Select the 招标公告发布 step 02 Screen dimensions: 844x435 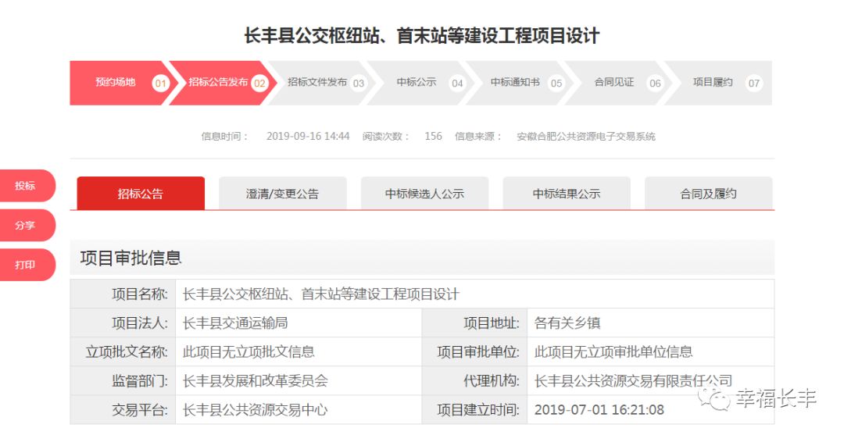click(224, 83)
